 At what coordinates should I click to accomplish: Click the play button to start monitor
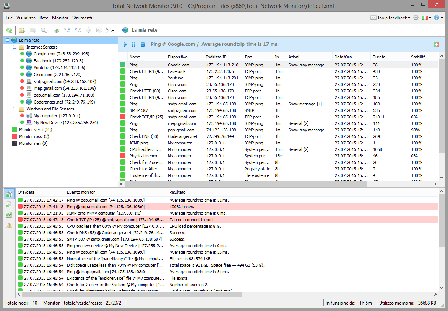click(125, 45)
